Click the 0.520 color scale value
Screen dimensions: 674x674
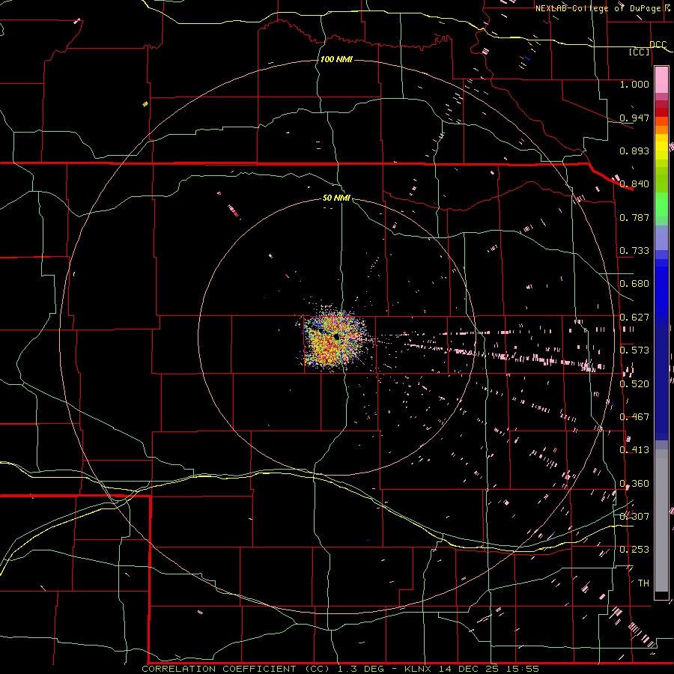click(634, 384)
